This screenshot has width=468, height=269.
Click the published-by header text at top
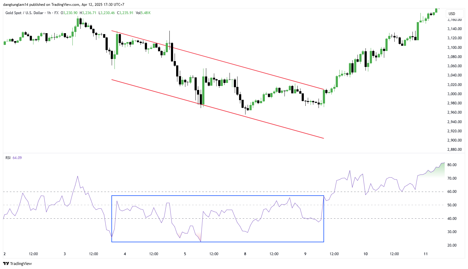tap(64, 5)
